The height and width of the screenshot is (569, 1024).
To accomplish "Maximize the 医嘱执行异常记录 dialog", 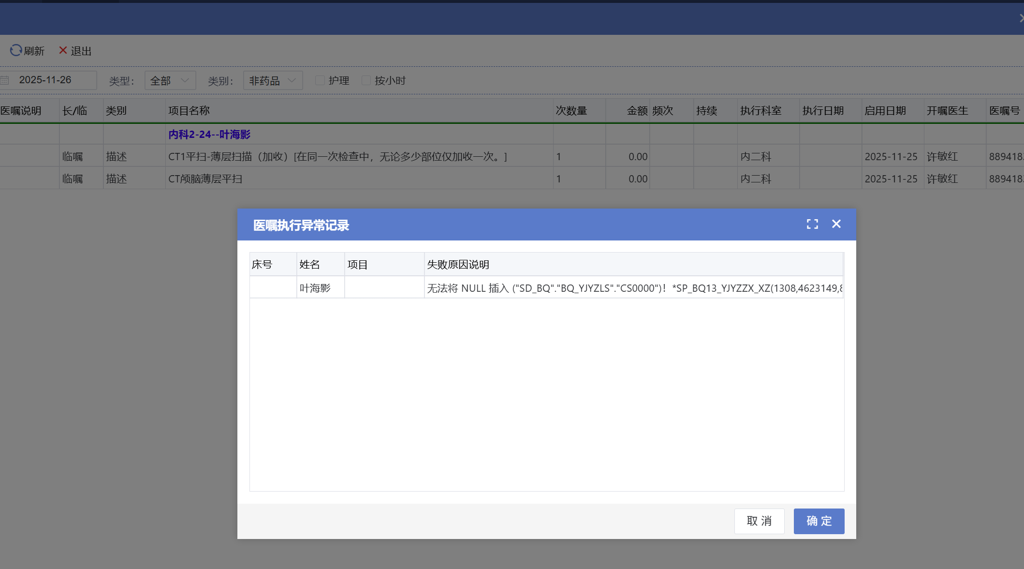I will (x=812, y=224).
